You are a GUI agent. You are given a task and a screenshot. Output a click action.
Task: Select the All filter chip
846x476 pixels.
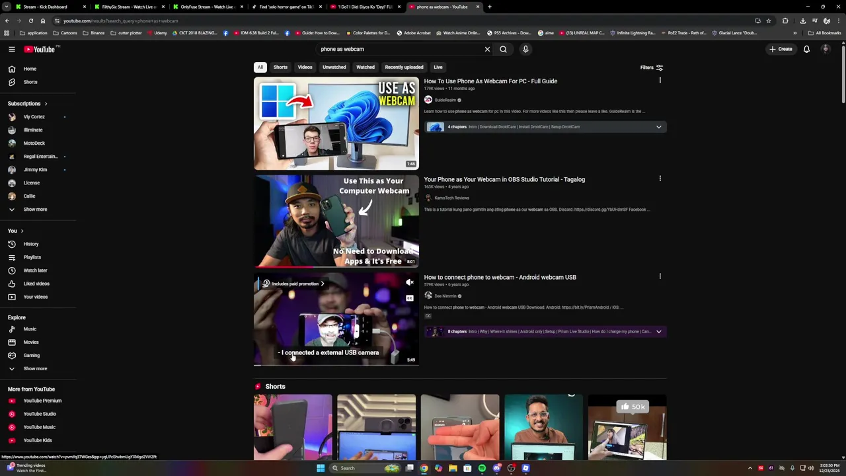coord(260,67)
